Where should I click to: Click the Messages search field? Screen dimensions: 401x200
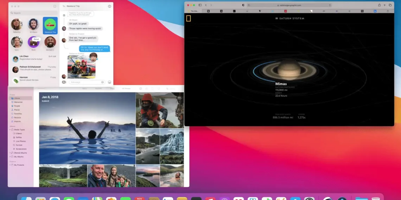34,13
